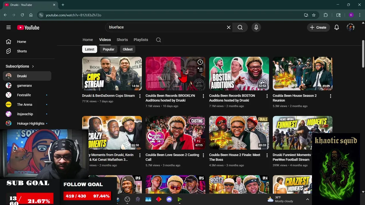Open a new browser tab
The image size is (365, 205).
click(63, 5)
